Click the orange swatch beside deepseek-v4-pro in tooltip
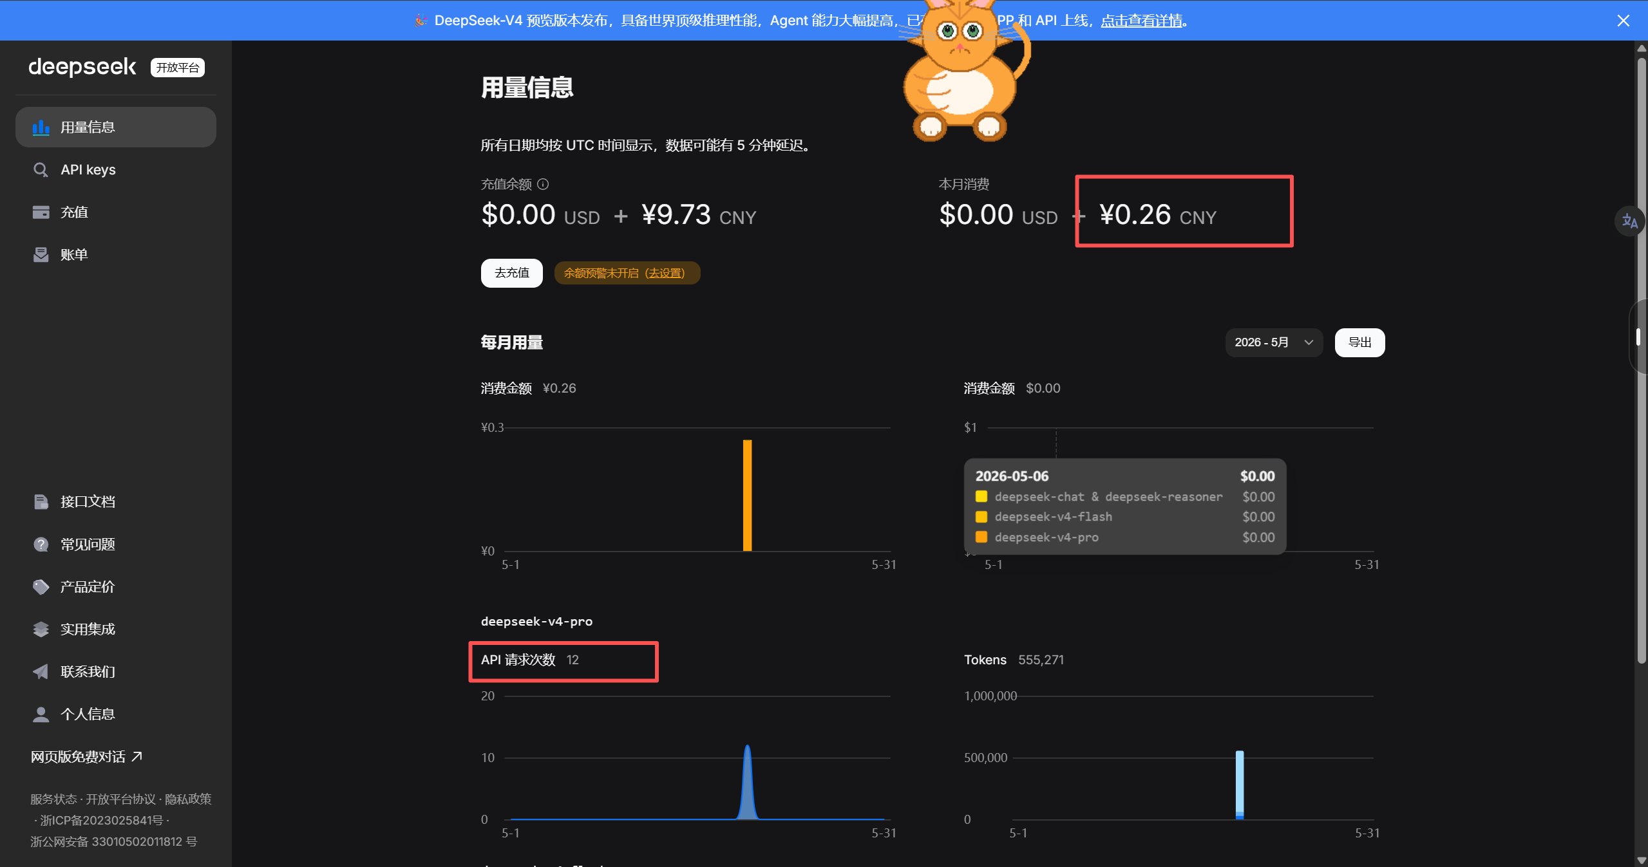The width and height of the screenshot is (1648, 867). pos(981,537)
